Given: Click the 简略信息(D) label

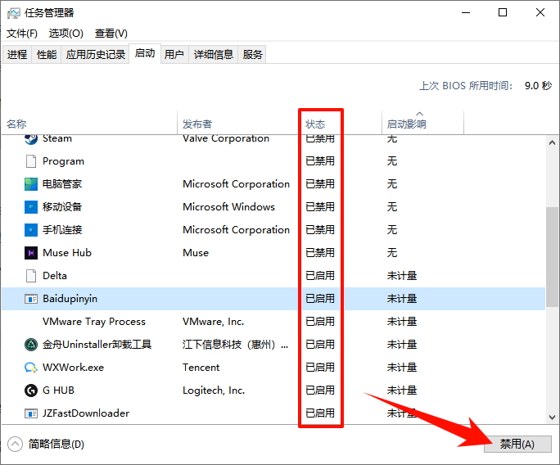Looking at the screenshot, I should coord(56,445).
